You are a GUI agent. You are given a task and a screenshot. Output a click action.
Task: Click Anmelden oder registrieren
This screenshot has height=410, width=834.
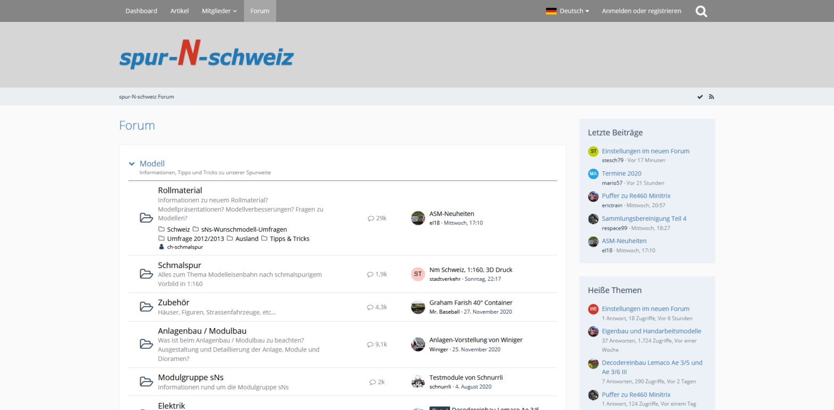pos(641,11)
